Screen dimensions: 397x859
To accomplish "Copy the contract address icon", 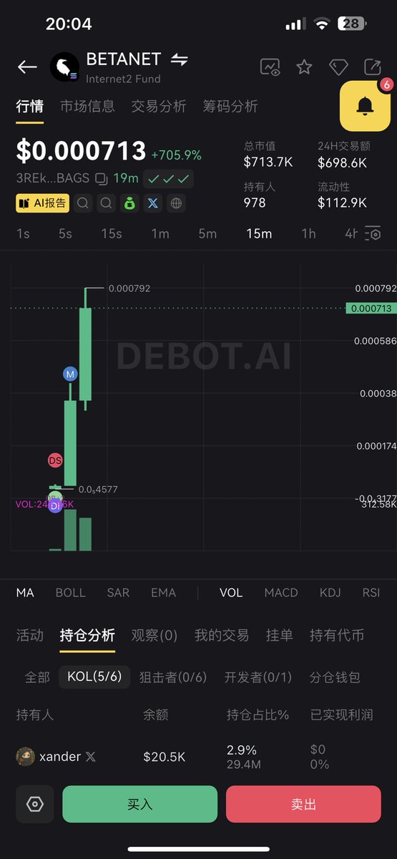I will (101, 179).
